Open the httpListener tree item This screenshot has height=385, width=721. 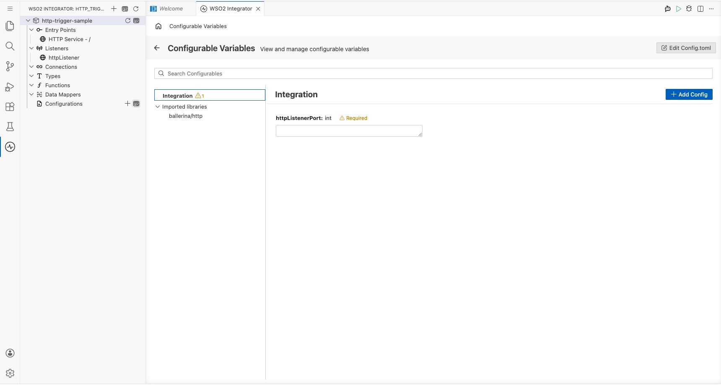64,57
